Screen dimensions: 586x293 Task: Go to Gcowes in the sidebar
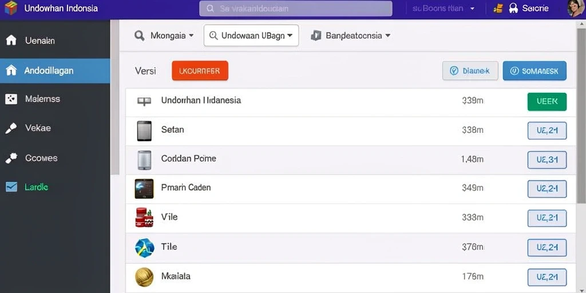pyautogui.click(x=55, y=158)
